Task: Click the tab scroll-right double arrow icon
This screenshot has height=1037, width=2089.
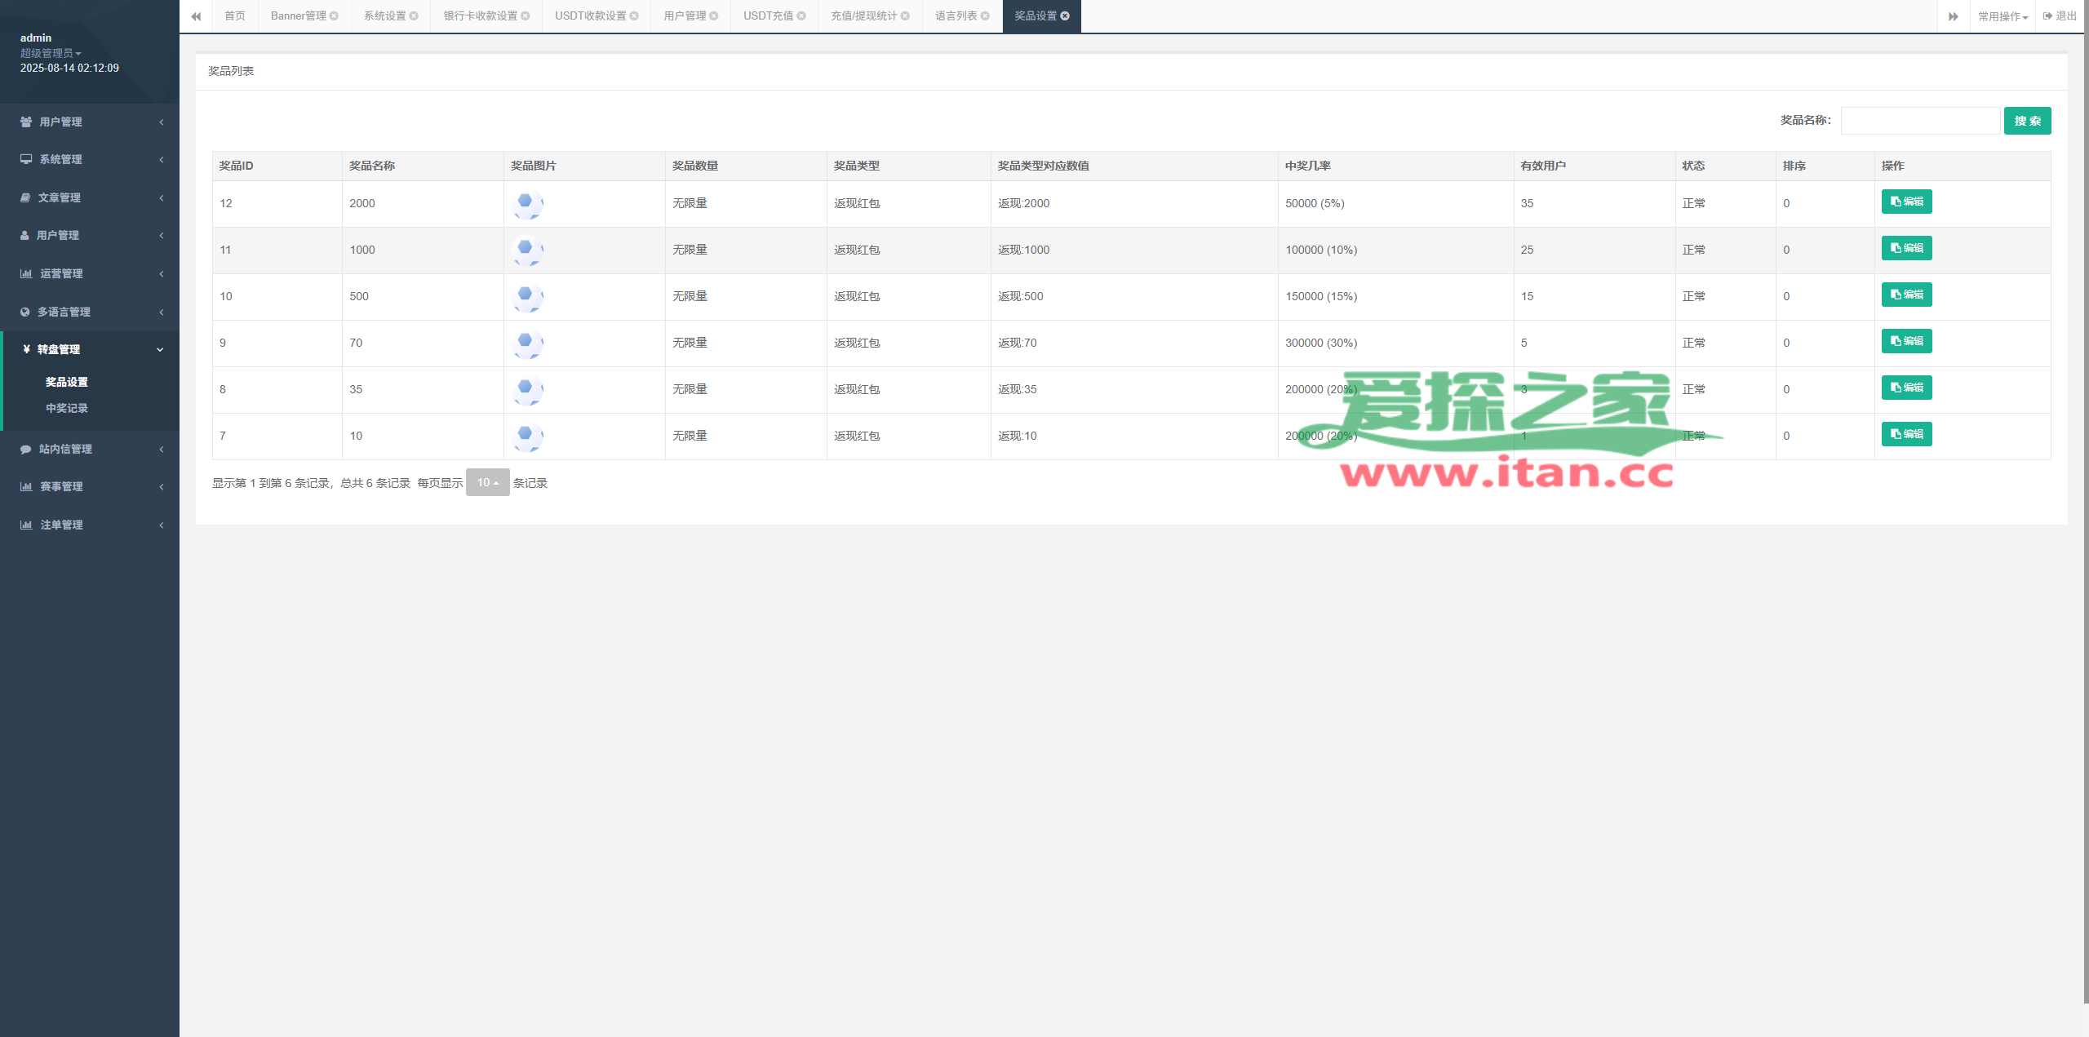Action: pyautogui.click(x=1954, y=16)
